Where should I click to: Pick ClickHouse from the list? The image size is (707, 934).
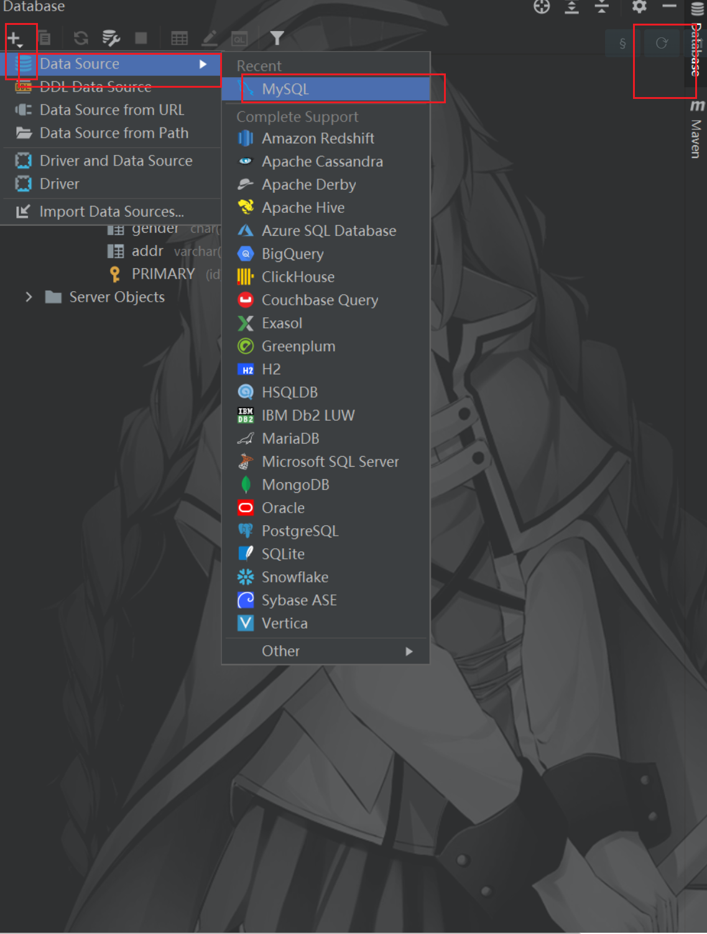326,277
